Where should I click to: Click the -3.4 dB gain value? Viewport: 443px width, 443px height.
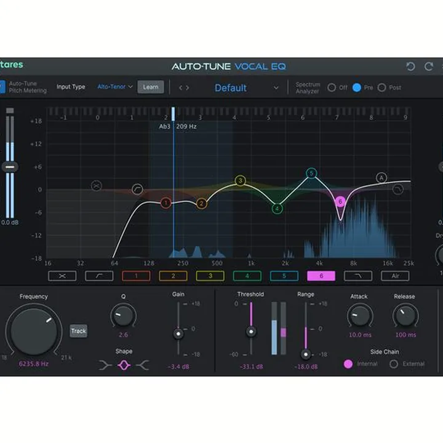pyautogui.click(x=178, y=367)
